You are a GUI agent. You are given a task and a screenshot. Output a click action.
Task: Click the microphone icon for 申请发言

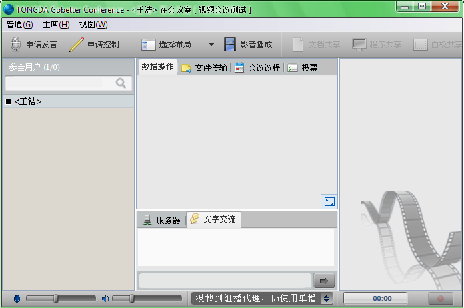15,45
